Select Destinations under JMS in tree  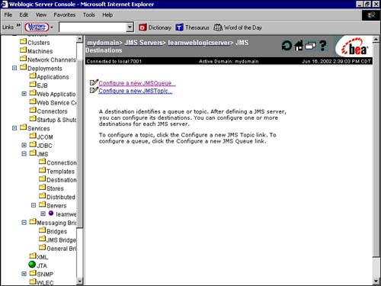click(61, 180)
